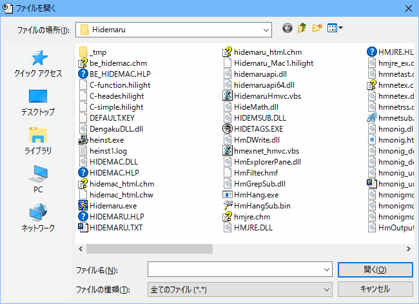Screen dimensions: 419x304
Task: Select C-simple.hilight file
Action: tap(111, 106)
